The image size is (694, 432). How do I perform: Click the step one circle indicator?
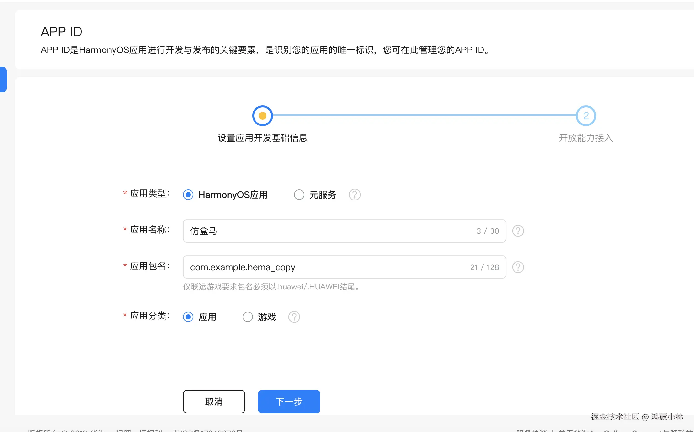point(262,116)
